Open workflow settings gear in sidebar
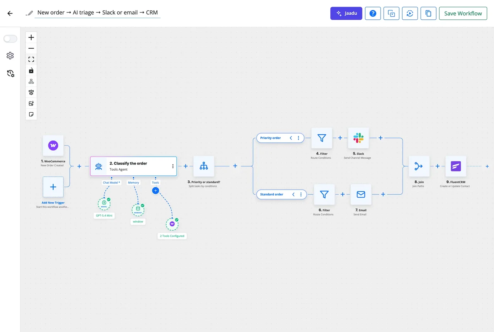 pos(10,56)
